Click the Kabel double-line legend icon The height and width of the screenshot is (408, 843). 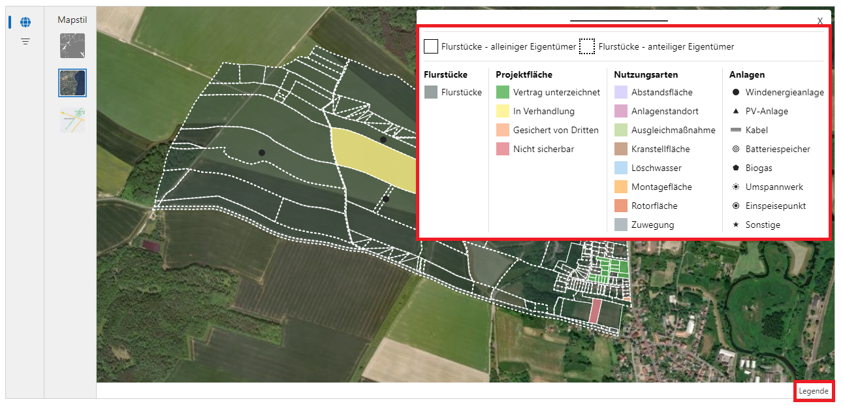click(x=736, y=131)
